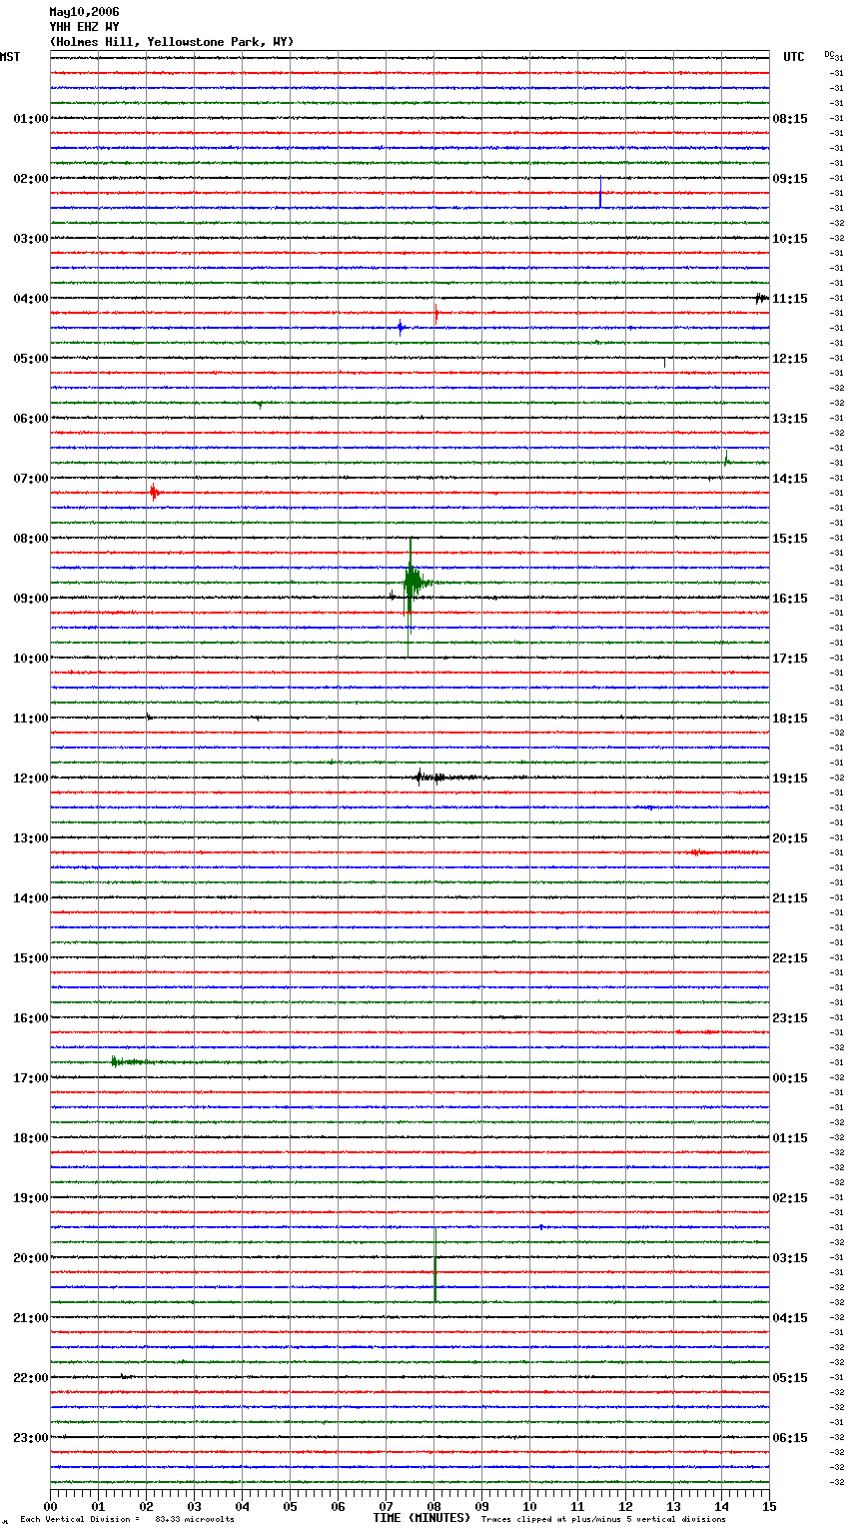Click the 00:15 UTC time label
Image resolution: width=849 pixels, height=1533 pixels.
pyautogui.click(x=790, y=1078)
